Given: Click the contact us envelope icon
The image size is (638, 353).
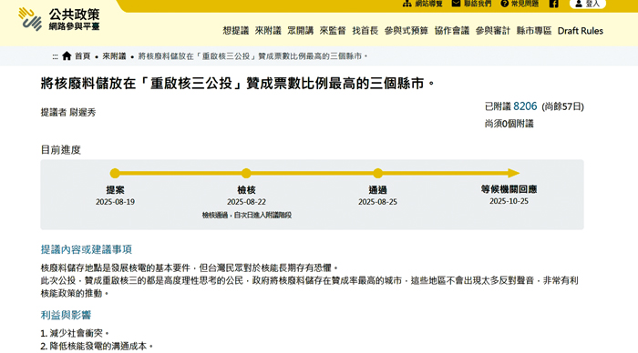Looking at the screenshot, I should tap(456, 4).
